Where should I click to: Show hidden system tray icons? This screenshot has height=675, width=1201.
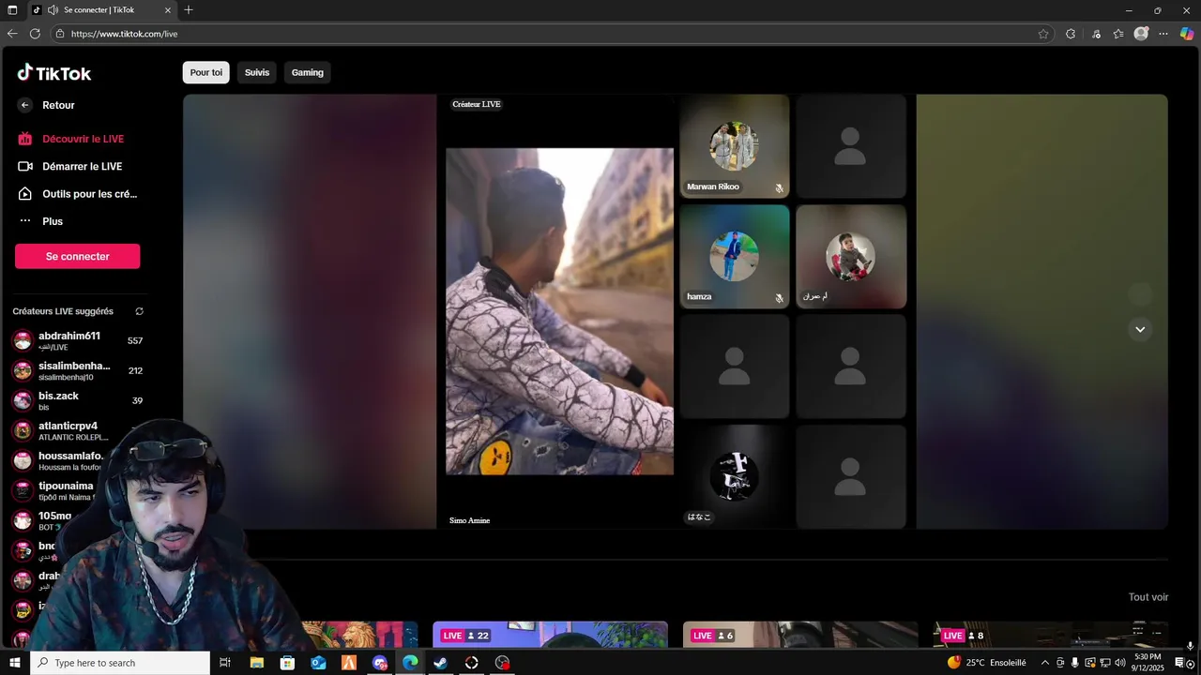coord(1044,663)
